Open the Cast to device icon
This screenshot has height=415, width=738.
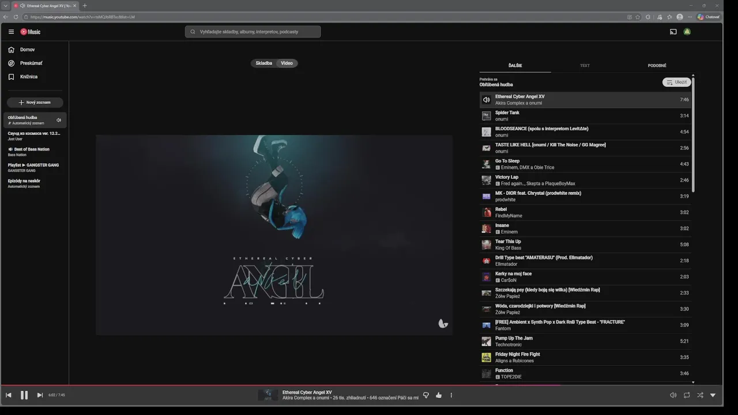(673, 32)
